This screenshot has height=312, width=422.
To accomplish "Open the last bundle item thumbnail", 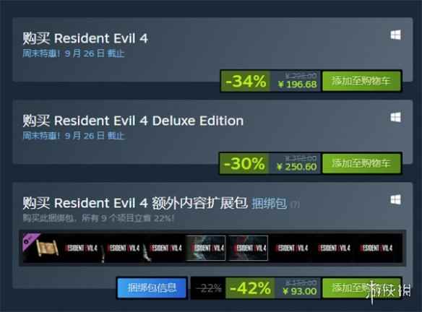I will 376,248.
